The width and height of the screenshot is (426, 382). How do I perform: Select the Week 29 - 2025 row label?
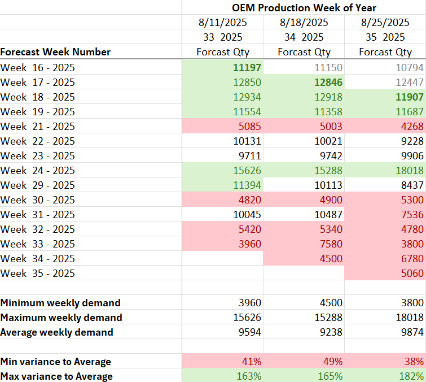(38, 185)
